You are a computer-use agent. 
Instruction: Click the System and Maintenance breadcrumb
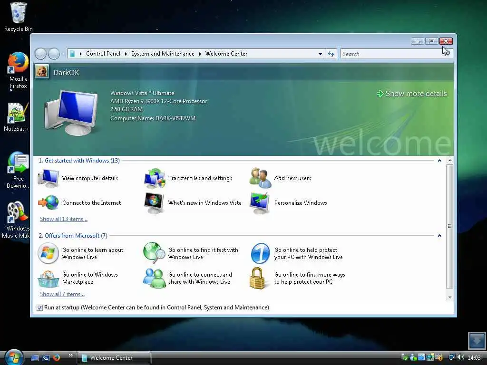pos(163,54)
